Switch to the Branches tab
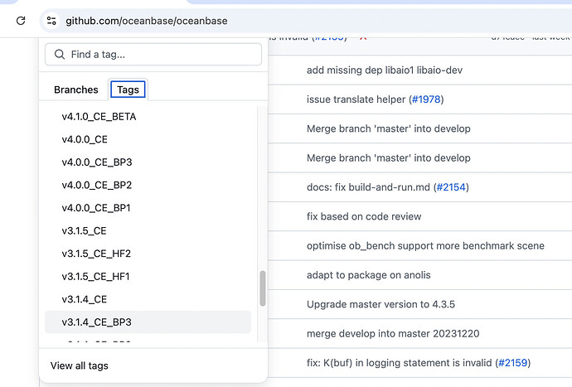572x387 pixels. pyautogui.click(x=76, y=89)
